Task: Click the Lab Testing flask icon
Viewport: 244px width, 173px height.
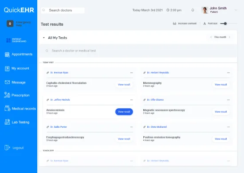Action: pyautogui.click(x=7, y=122)
